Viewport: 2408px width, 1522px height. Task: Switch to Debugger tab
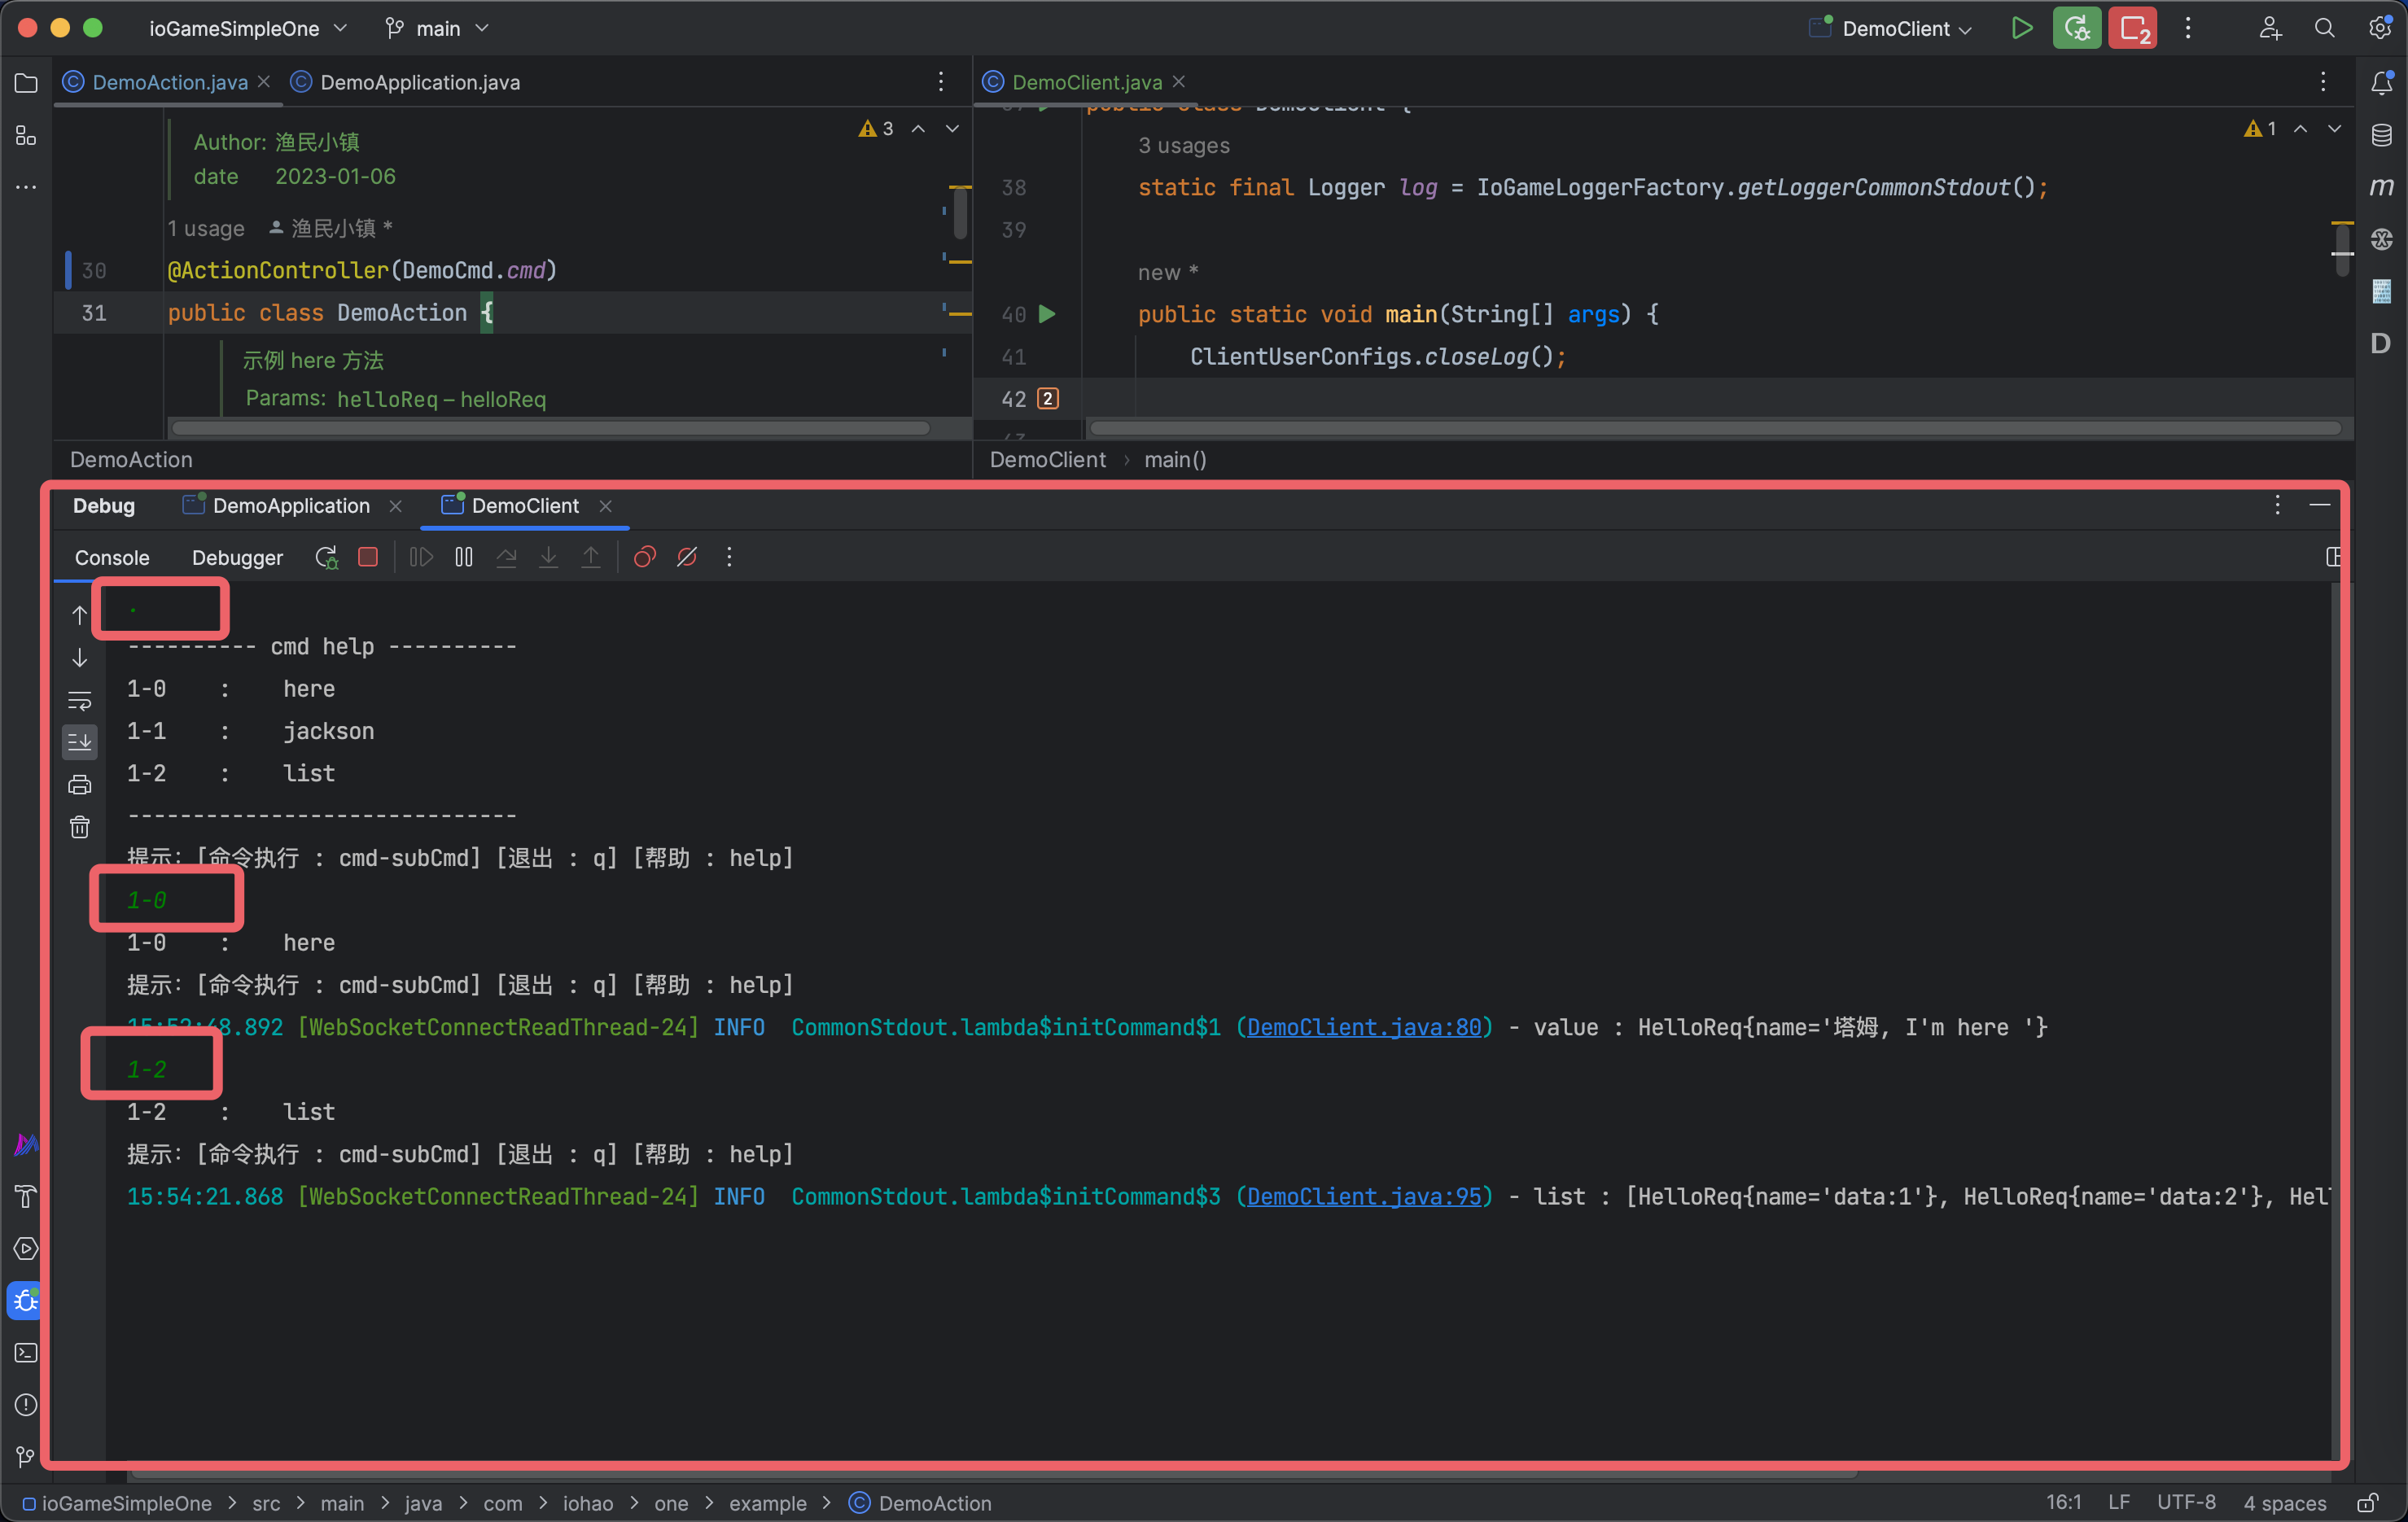(x=237, y=557)
